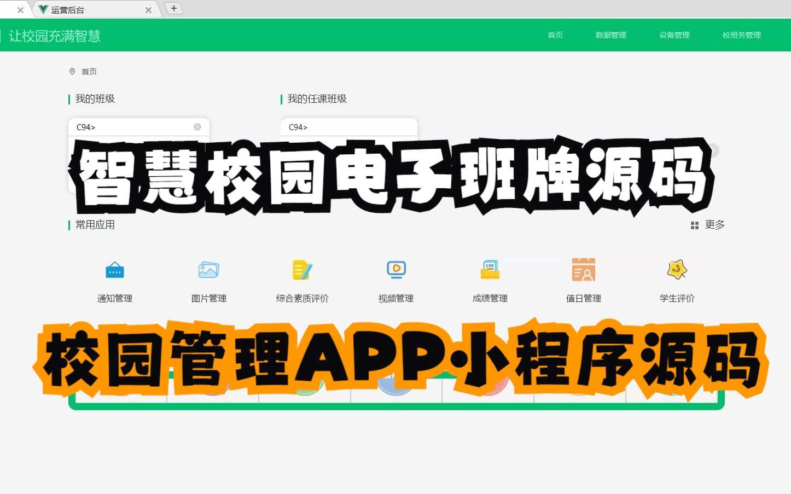Click the location pin icon next to 首页 breadcrumb
791x494 pixels.
point(73,71)
